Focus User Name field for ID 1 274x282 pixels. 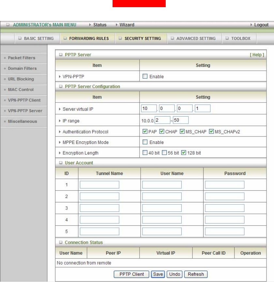162,185
